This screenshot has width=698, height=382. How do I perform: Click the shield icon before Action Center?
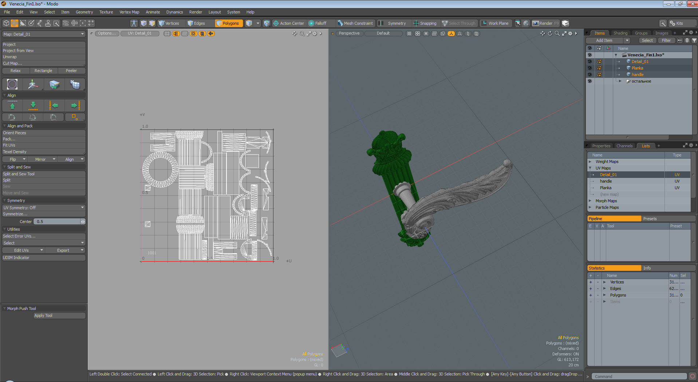point(267,23)
